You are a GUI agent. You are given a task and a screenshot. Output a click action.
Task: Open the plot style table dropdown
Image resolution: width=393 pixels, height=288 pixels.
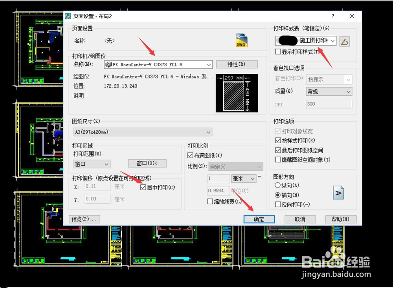click(x=306, y=40)
